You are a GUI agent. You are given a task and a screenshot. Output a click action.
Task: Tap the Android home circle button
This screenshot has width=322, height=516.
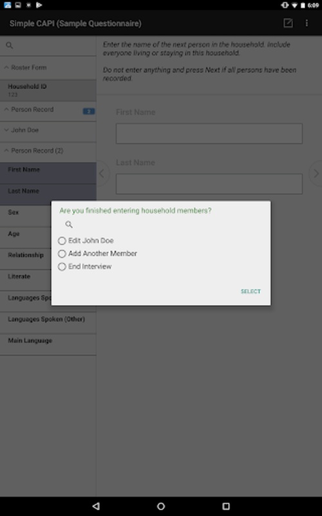(x=161, y=506)
